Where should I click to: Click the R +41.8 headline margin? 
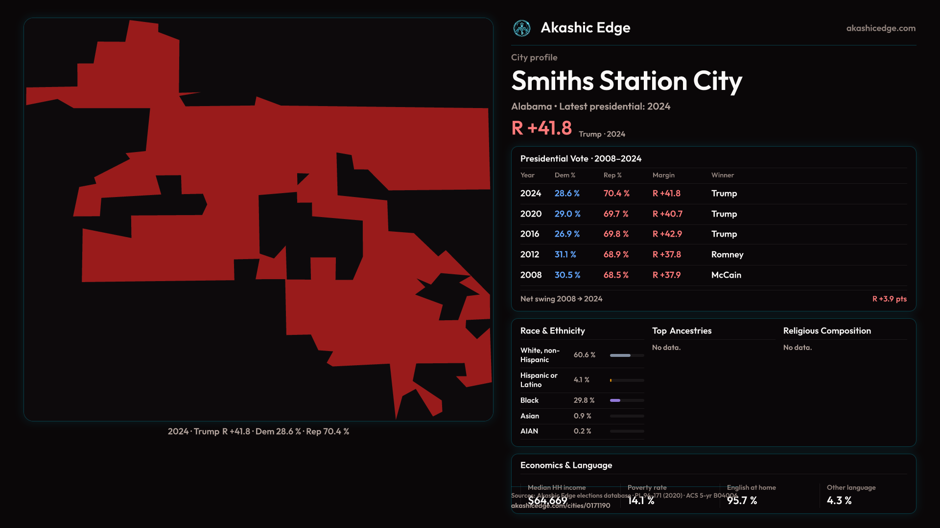pyautogui.click(x=541, y=128)
